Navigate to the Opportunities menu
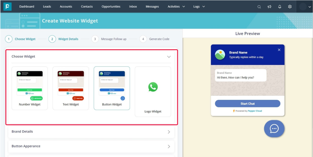This screenshot has width=313, height=157. (x=111, y=7)
